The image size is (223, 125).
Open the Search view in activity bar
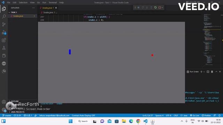click(x=4, y=16)
